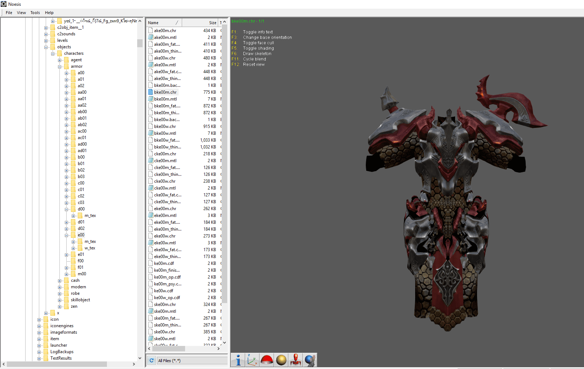Click the zen folder icon
584x369 pixels.
click(x=66, y=306)
